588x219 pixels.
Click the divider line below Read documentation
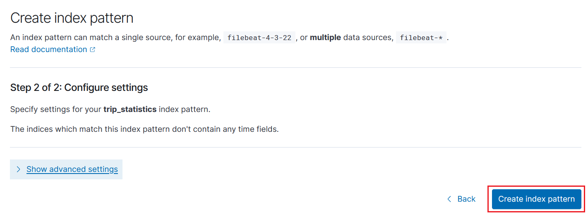coord(295,67)
